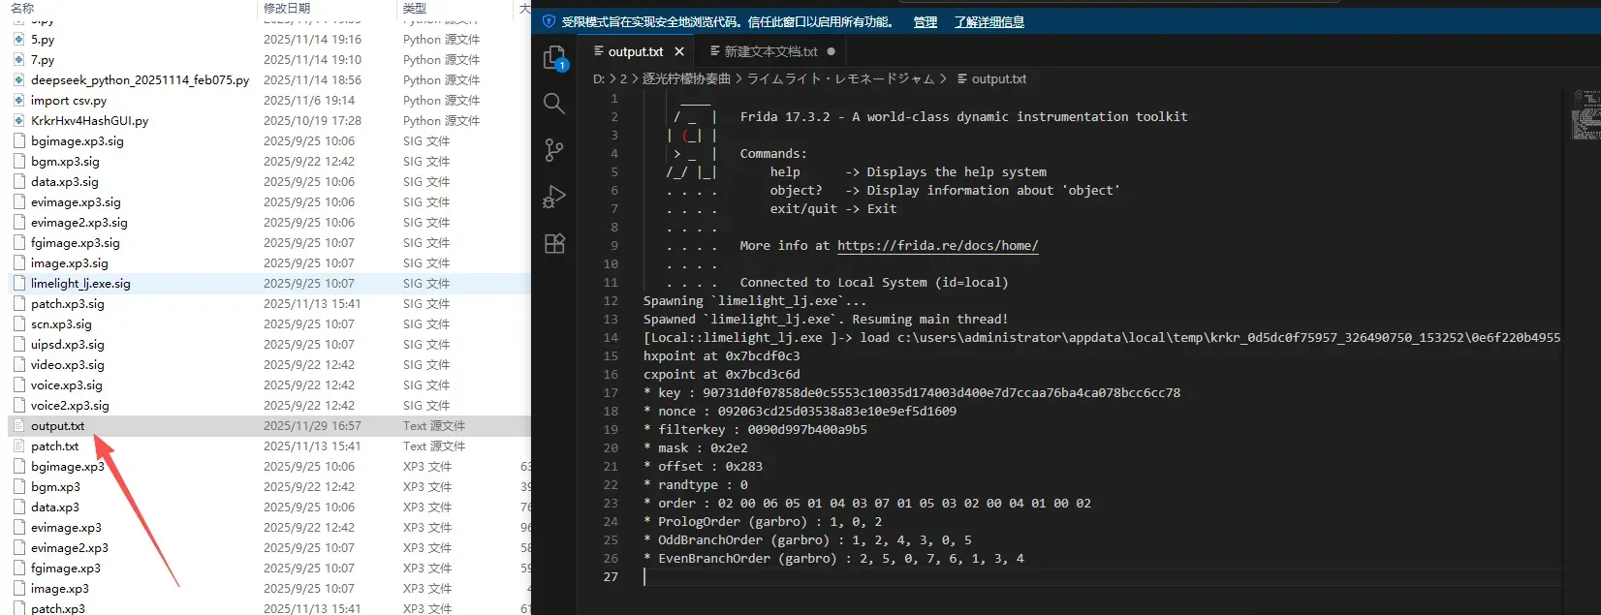Open the Search magnifier icon in activity bar
Screen dimensions: 1601x615
554,104
